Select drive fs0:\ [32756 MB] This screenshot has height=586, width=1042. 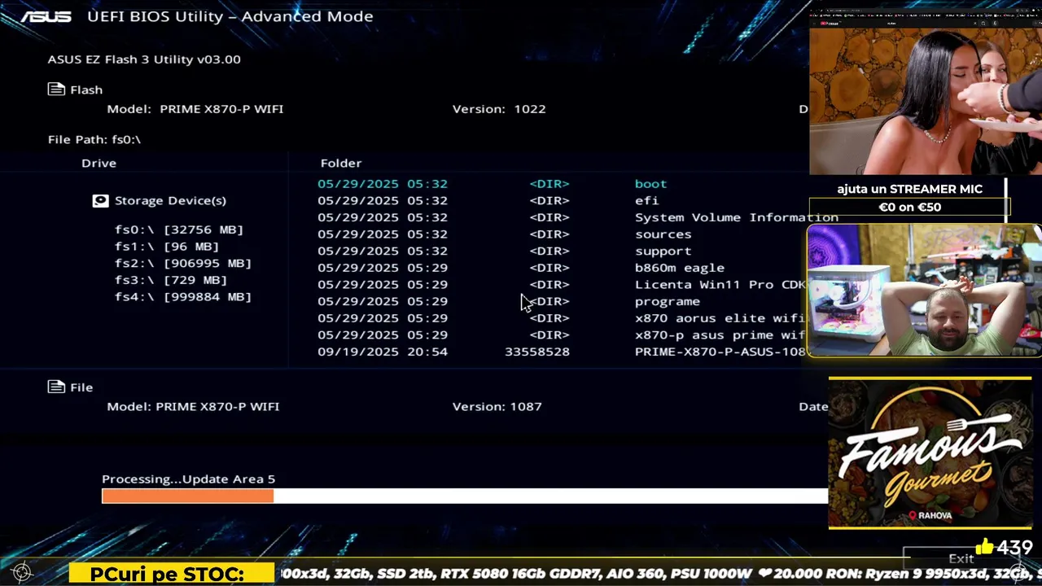click(179, 230)
